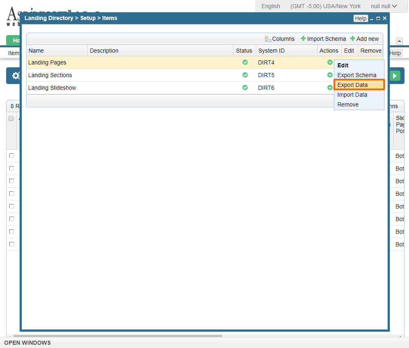
Task: Minimize the Landing Directory dialog
Action: coord(371,18)
